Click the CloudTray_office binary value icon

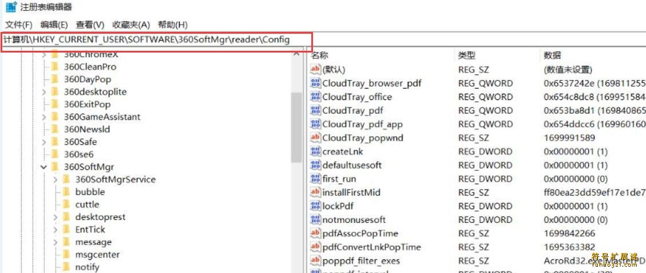tap(316, 97)
